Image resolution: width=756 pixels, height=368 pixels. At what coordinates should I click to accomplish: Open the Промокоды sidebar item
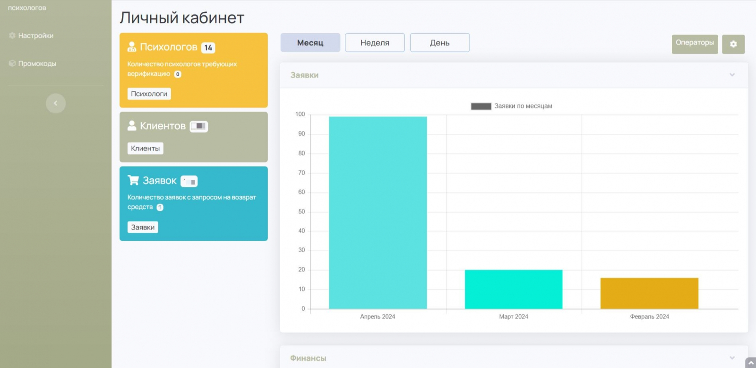(33, 63)
